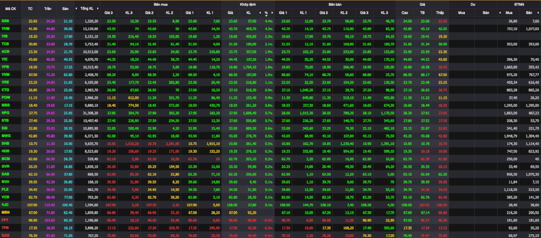Image resolution: width=541 pixels, height=238 pixels.
Task: Click VHM total volume 13,129,90
Action: tap(91, 29)
